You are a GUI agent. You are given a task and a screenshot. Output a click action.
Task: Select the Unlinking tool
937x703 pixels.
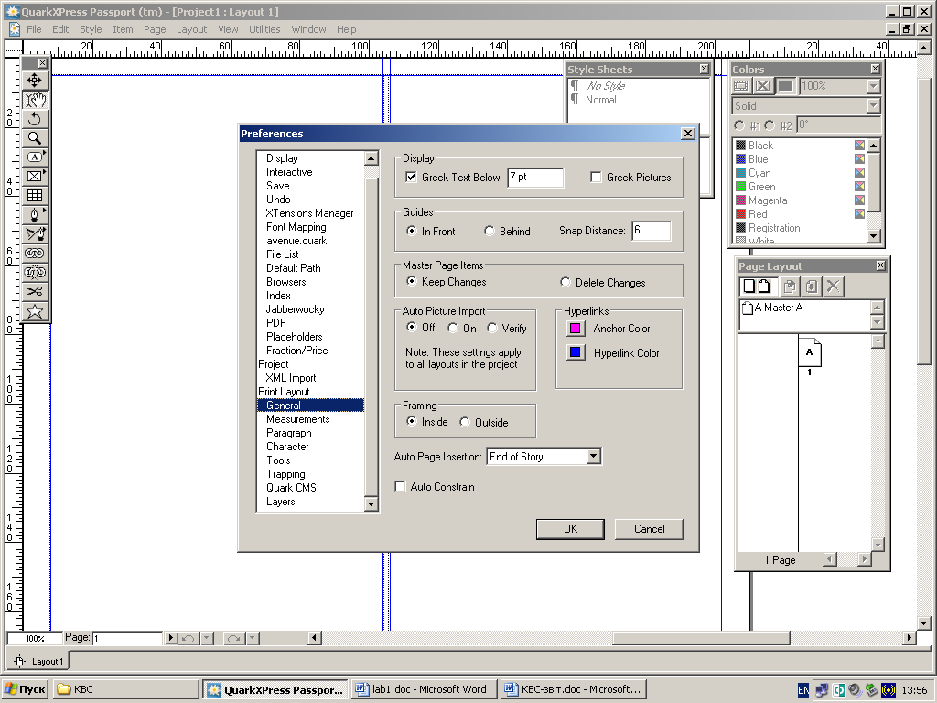pos(35,272)
